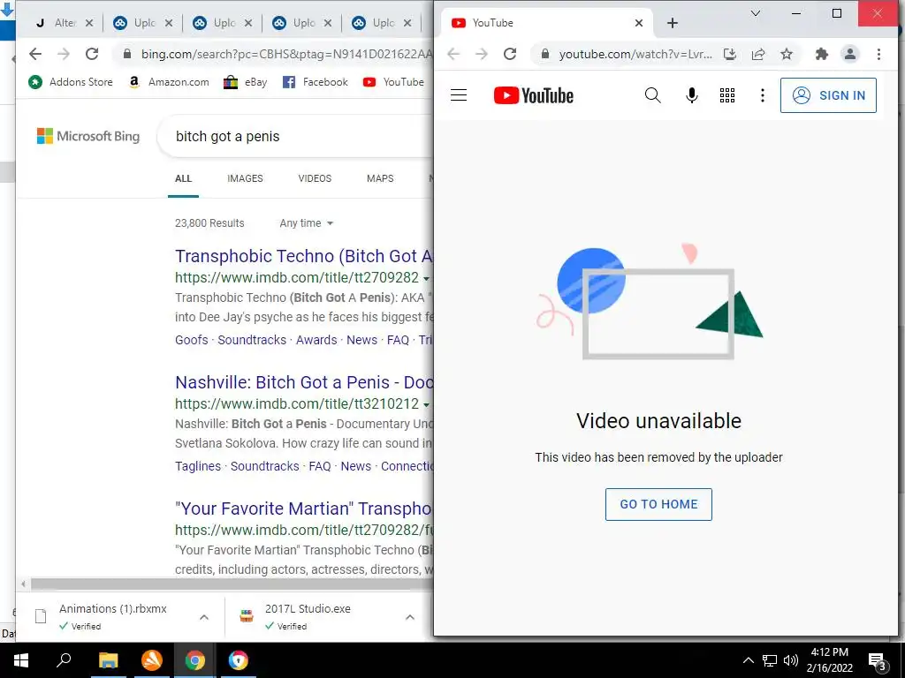Open the Any time filter dropdown

tap(306, 223)
